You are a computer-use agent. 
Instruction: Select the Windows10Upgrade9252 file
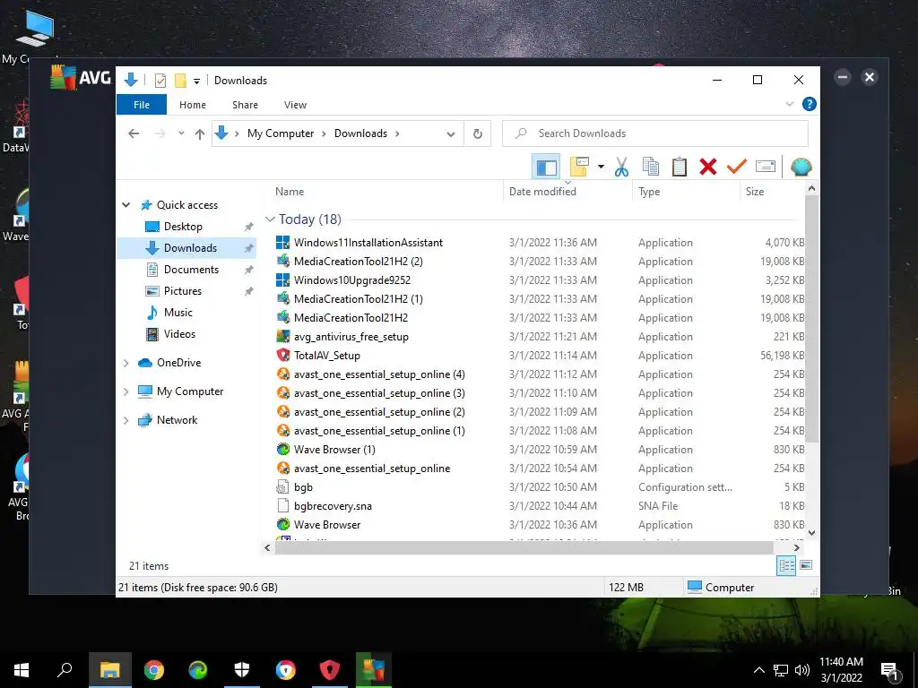[x=351, y=280]
